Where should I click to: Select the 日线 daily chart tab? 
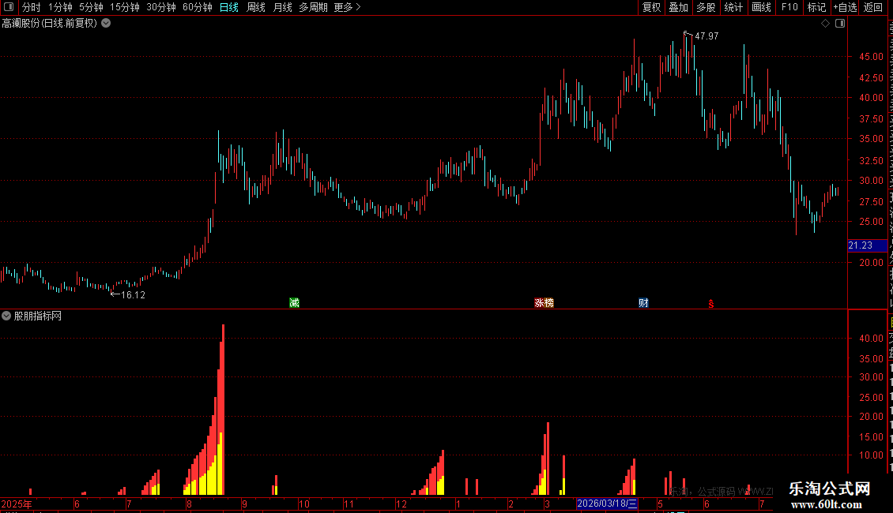(229, 7)
